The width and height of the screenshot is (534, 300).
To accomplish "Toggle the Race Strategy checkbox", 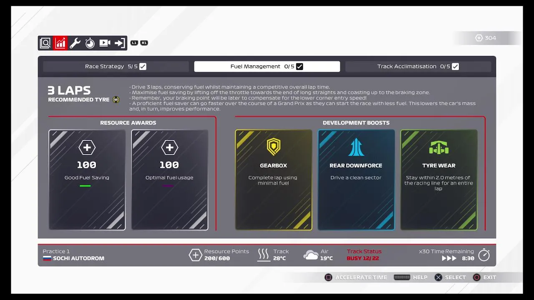I will point(143,67).
